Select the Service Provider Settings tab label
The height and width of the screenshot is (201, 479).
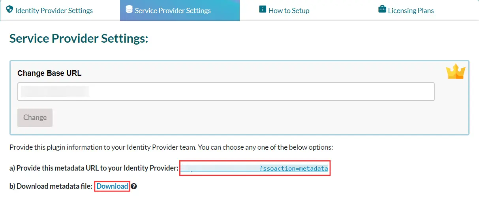click(173, 11)
